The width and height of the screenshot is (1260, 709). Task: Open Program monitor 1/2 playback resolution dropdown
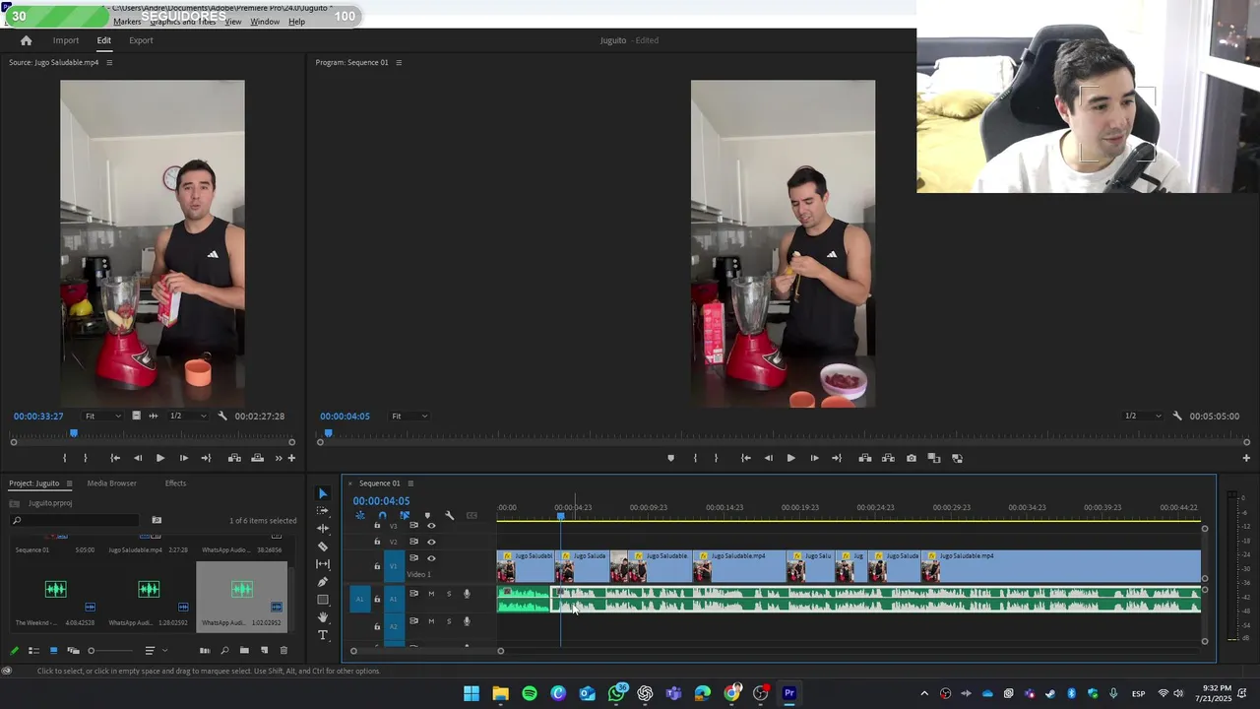(1143, 416)
